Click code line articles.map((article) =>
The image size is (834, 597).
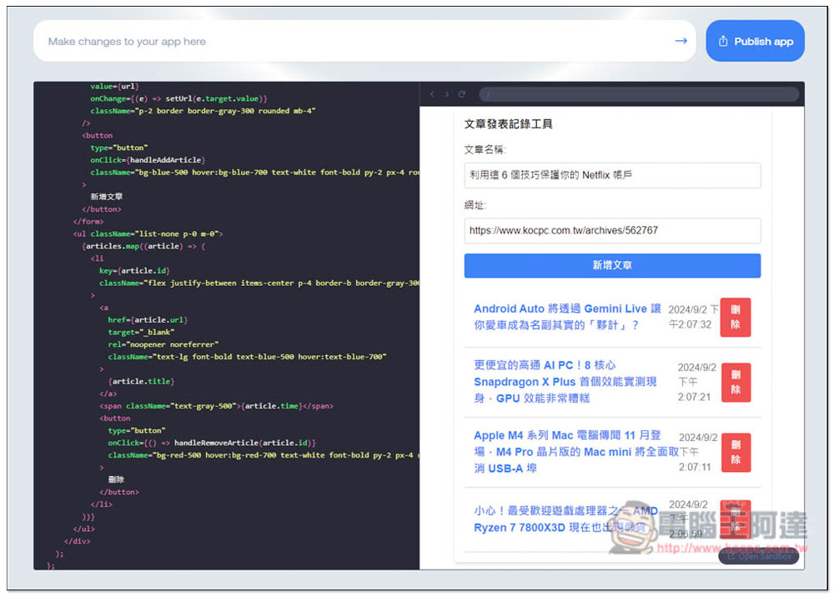coord(143,246)
